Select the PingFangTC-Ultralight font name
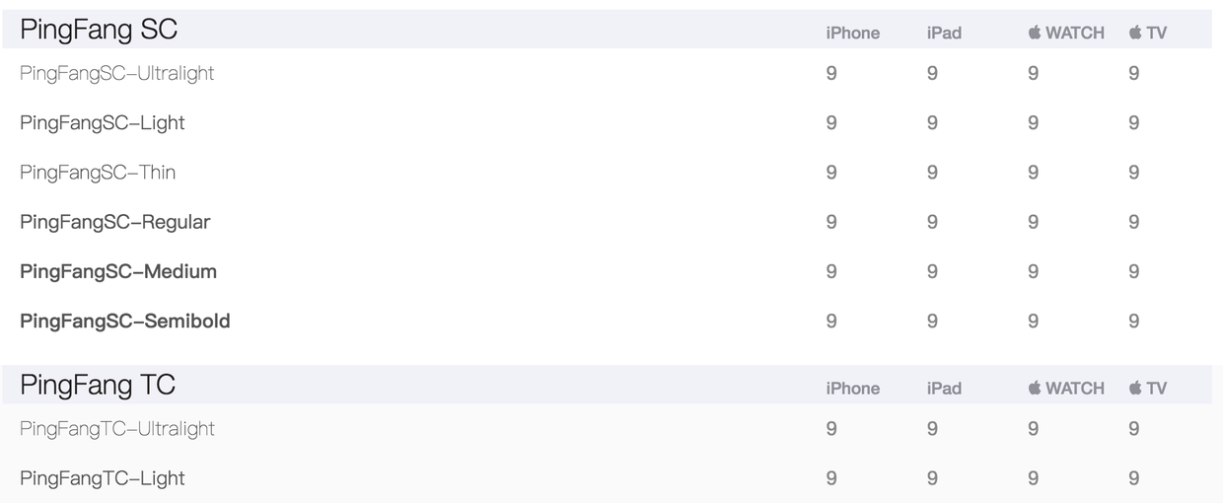This screenshot has width=1223, height=503. coord(116,429)
